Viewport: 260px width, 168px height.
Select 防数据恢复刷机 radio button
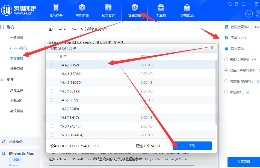[x=226, y=82]
